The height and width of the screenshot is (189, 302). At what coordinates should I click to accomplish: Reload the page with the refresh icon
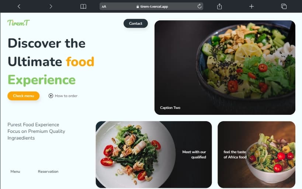click(x=199, y=6)
